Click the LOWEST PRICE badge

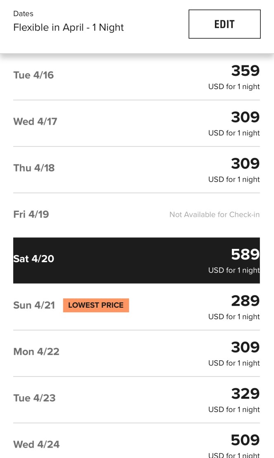point(96,306)
